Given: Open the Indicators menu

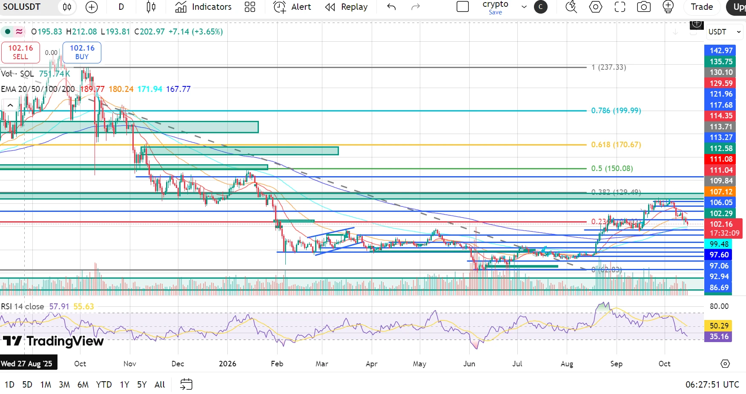Looking at the screenshot, I should point(204,7).
